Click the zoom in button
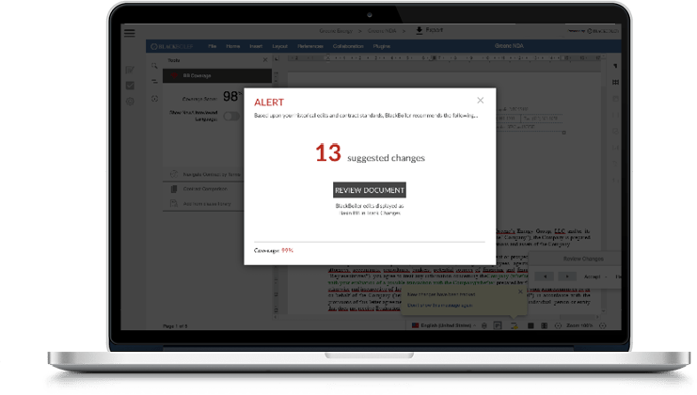This screenshot has height=395, width=697. coord(603,325)
